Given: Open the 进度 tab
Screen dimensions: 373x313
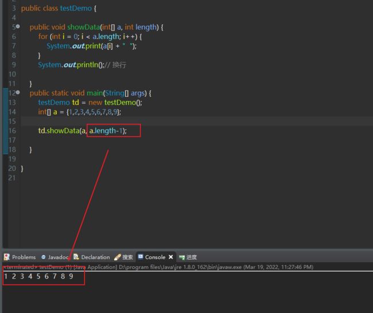Looking at the screenshot, I should (x=188, y=257).
